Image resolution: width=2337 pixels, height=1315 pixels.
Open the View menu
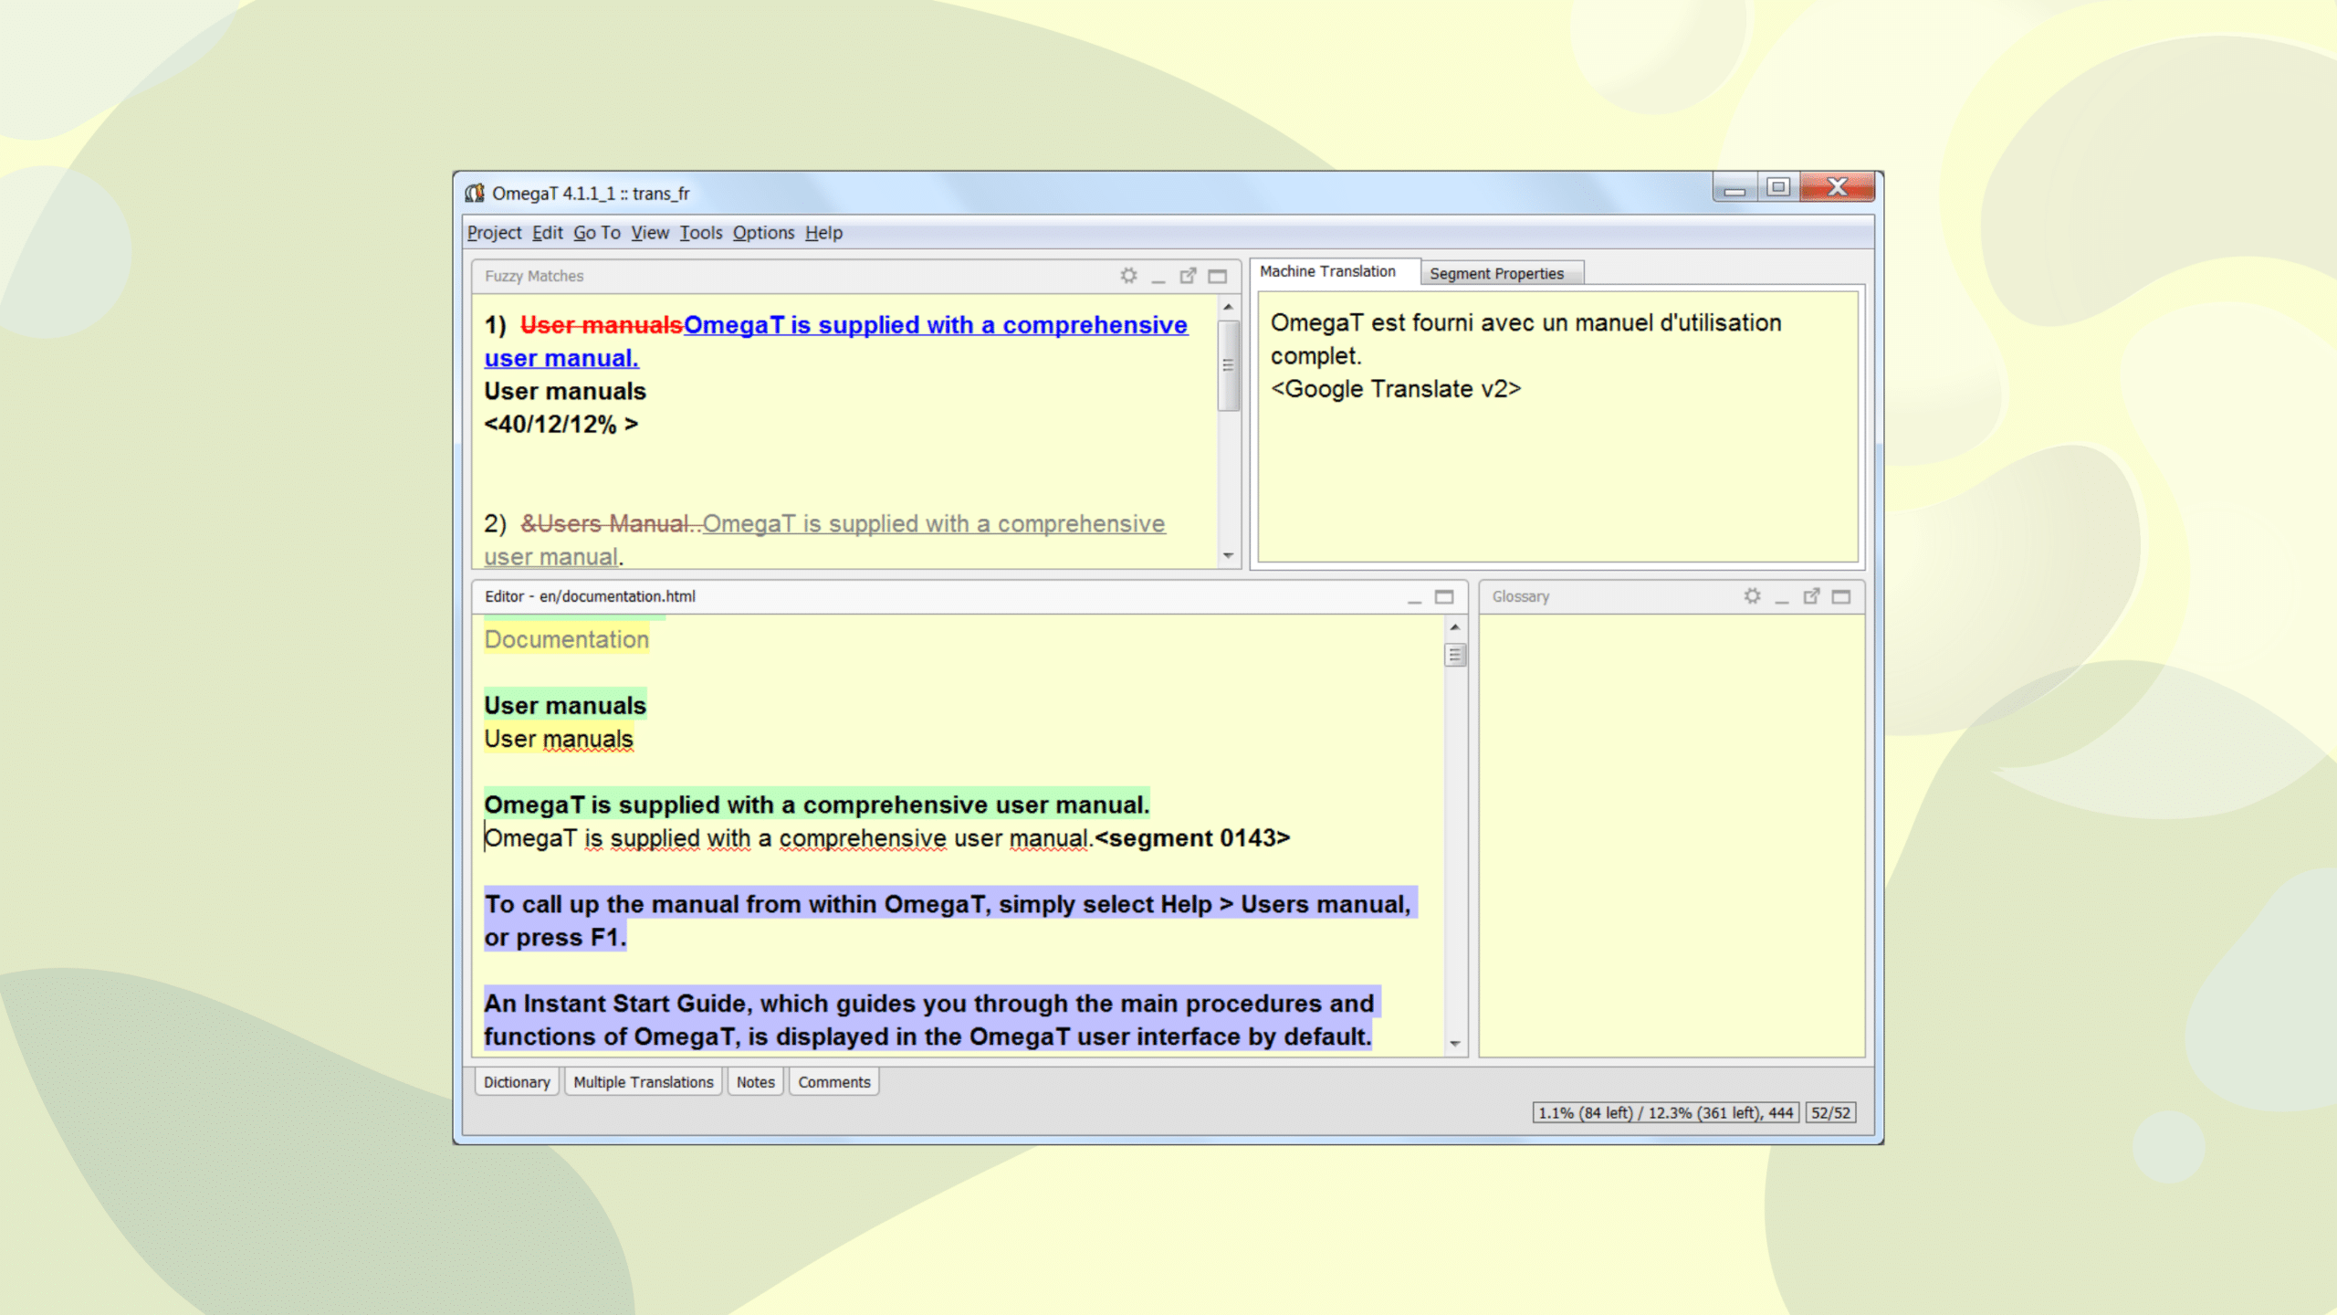click(x=650, y=233)
